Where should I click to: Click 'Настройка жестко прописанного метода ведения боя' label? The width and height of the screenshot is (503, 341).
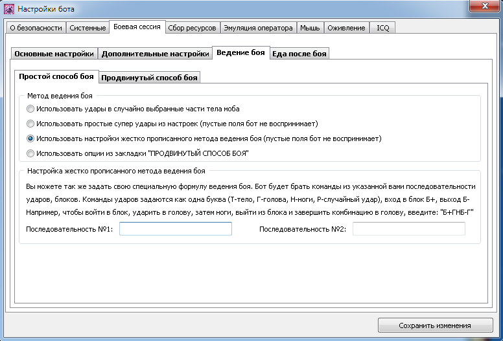click(x=116, y=171)
